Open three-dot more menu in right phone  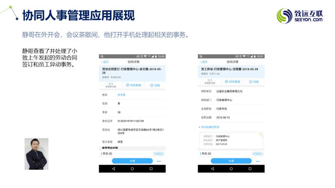pyautogui.click(x=257, y=161)
